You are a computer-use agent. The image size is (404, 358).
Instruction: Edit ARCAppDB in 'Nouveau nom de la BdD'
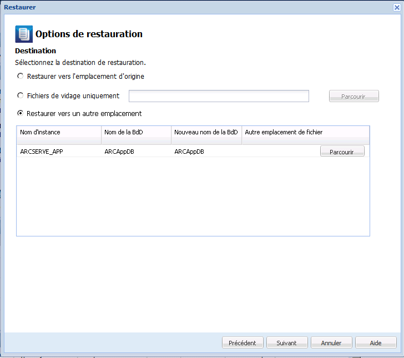click(206, 152)
